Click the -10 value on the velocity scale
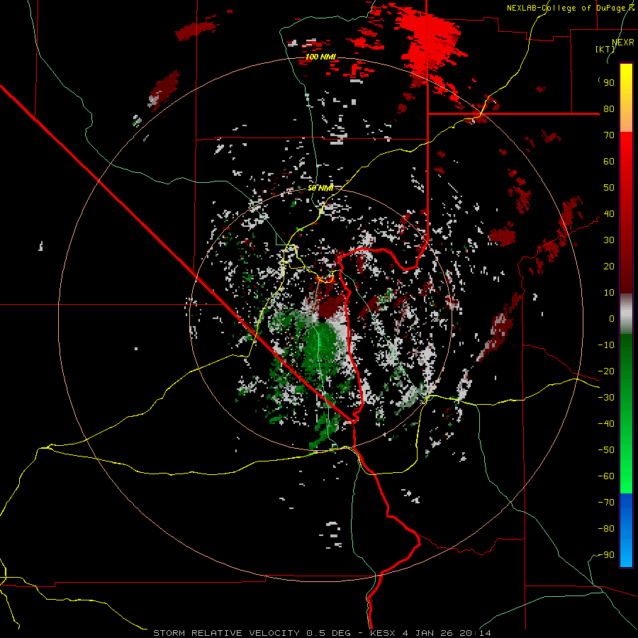 pyautogui.click(x=606, y=345)
